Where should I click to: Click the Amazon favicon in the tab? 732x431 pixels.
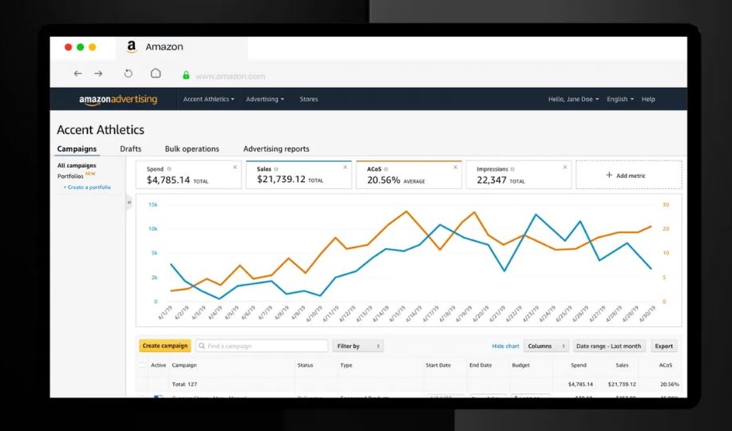(x=132, y=46)
